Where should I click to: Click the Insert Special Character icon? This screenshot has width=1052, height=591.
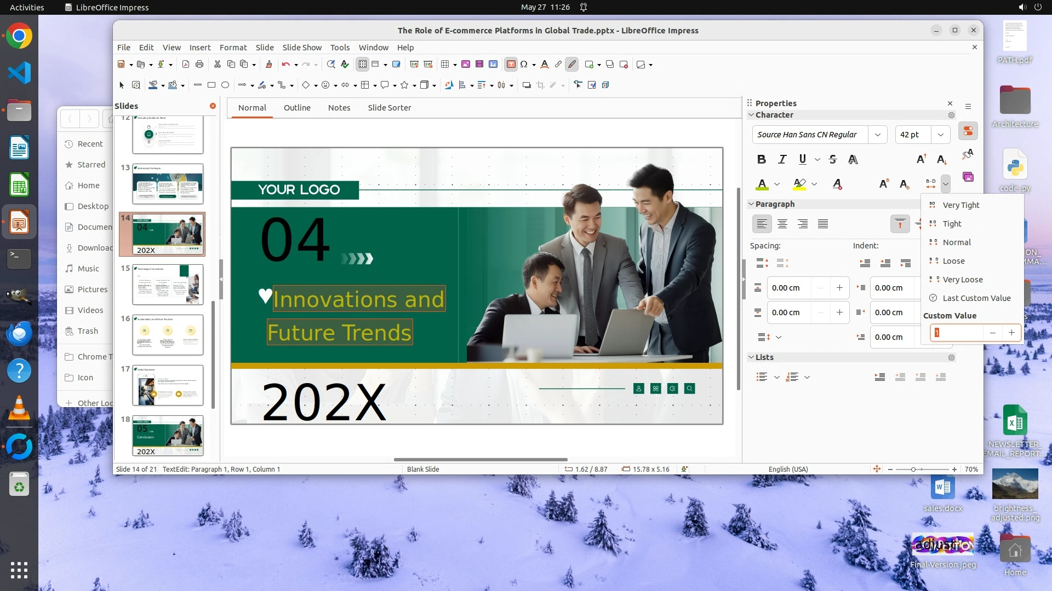tap(524, 64)
